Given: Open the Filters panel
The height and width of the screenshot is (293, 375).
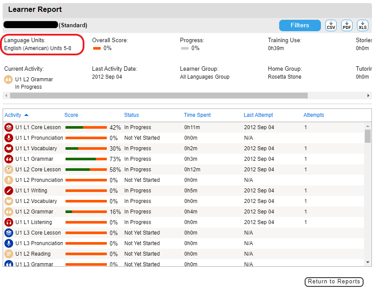Looking at the screenshot, I should [300, 25].
